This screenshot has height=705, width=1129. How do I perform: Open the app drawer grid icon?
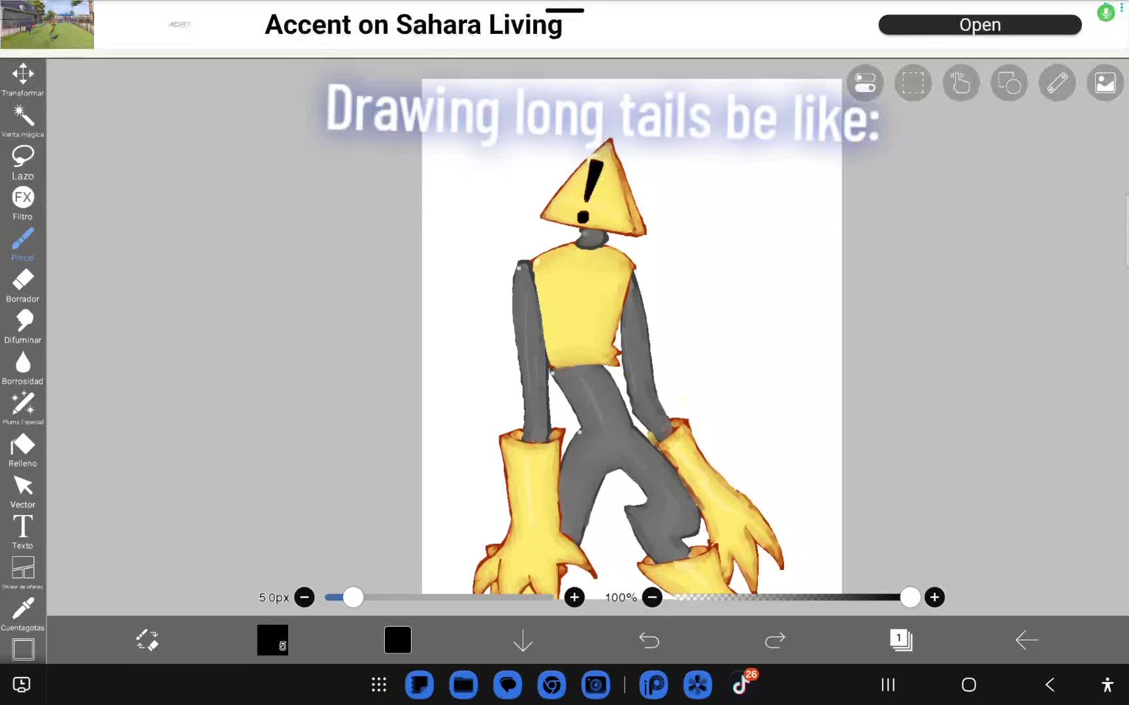click(379, 685)
